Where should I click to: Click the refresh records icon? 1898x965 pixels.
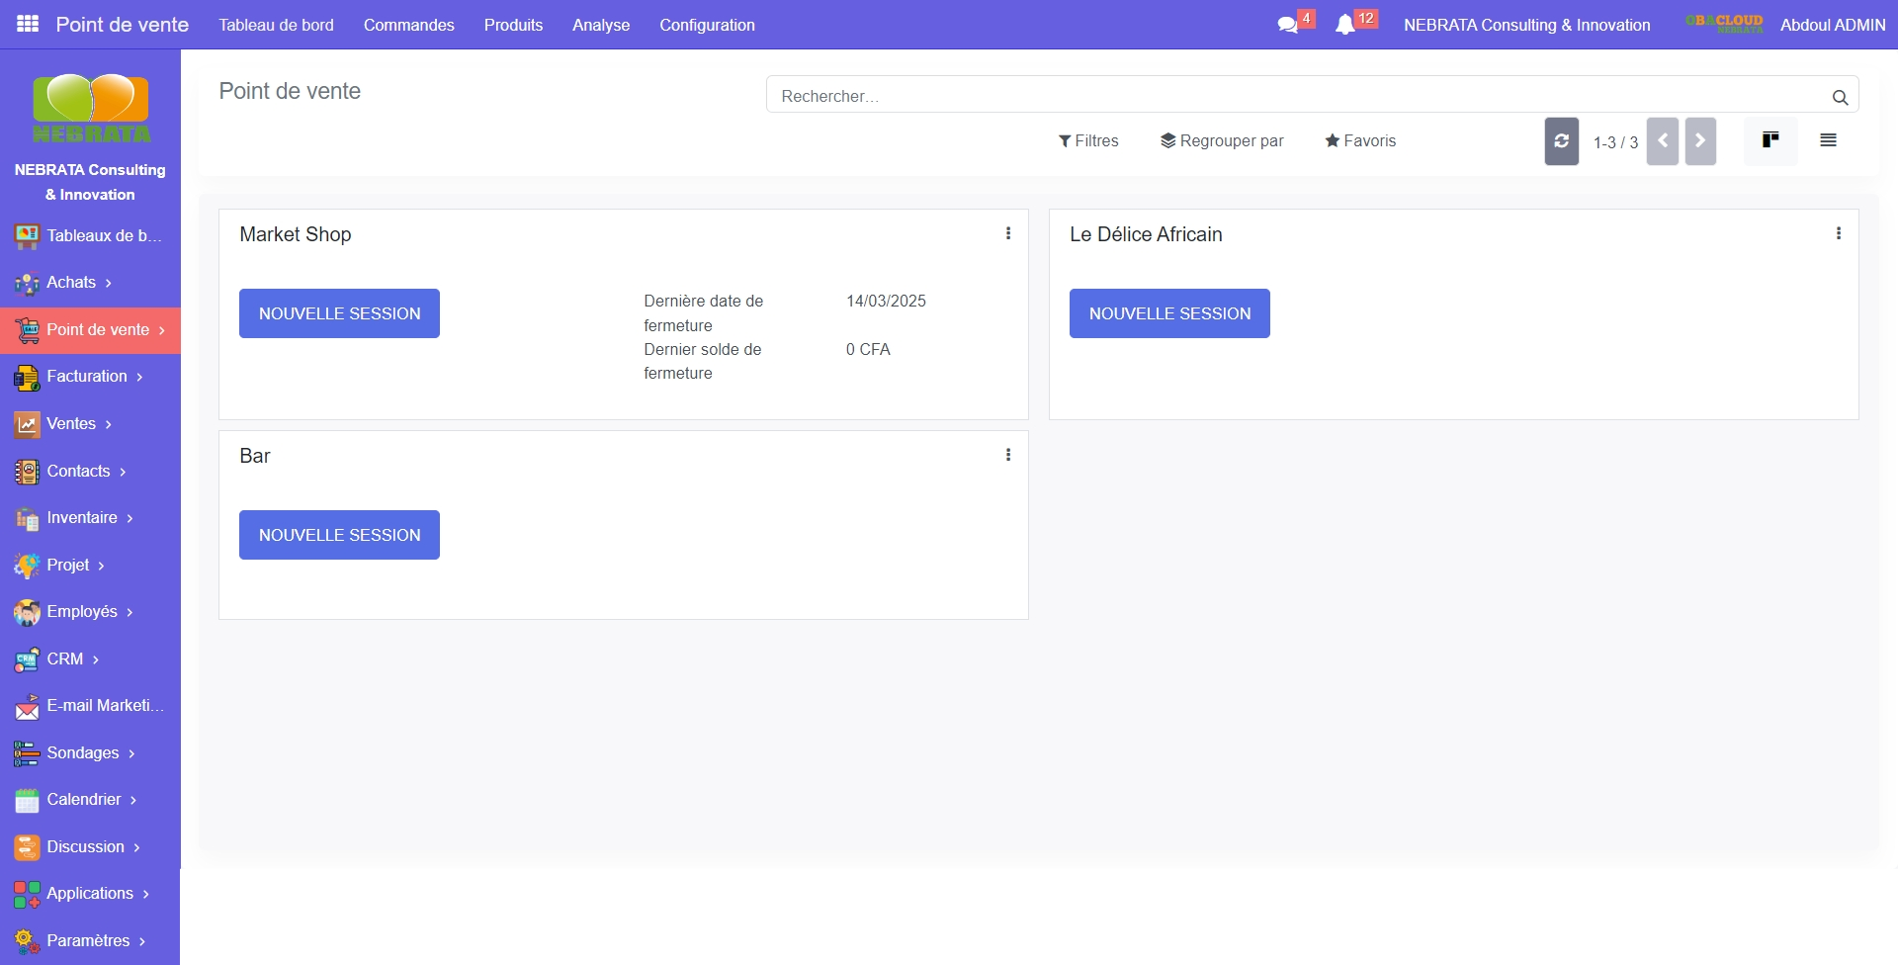1561,141
